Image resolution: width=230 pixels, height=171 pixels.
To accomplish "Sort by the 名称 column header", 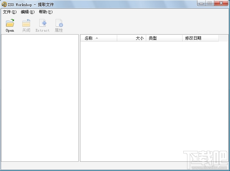I will coord(99,38).
